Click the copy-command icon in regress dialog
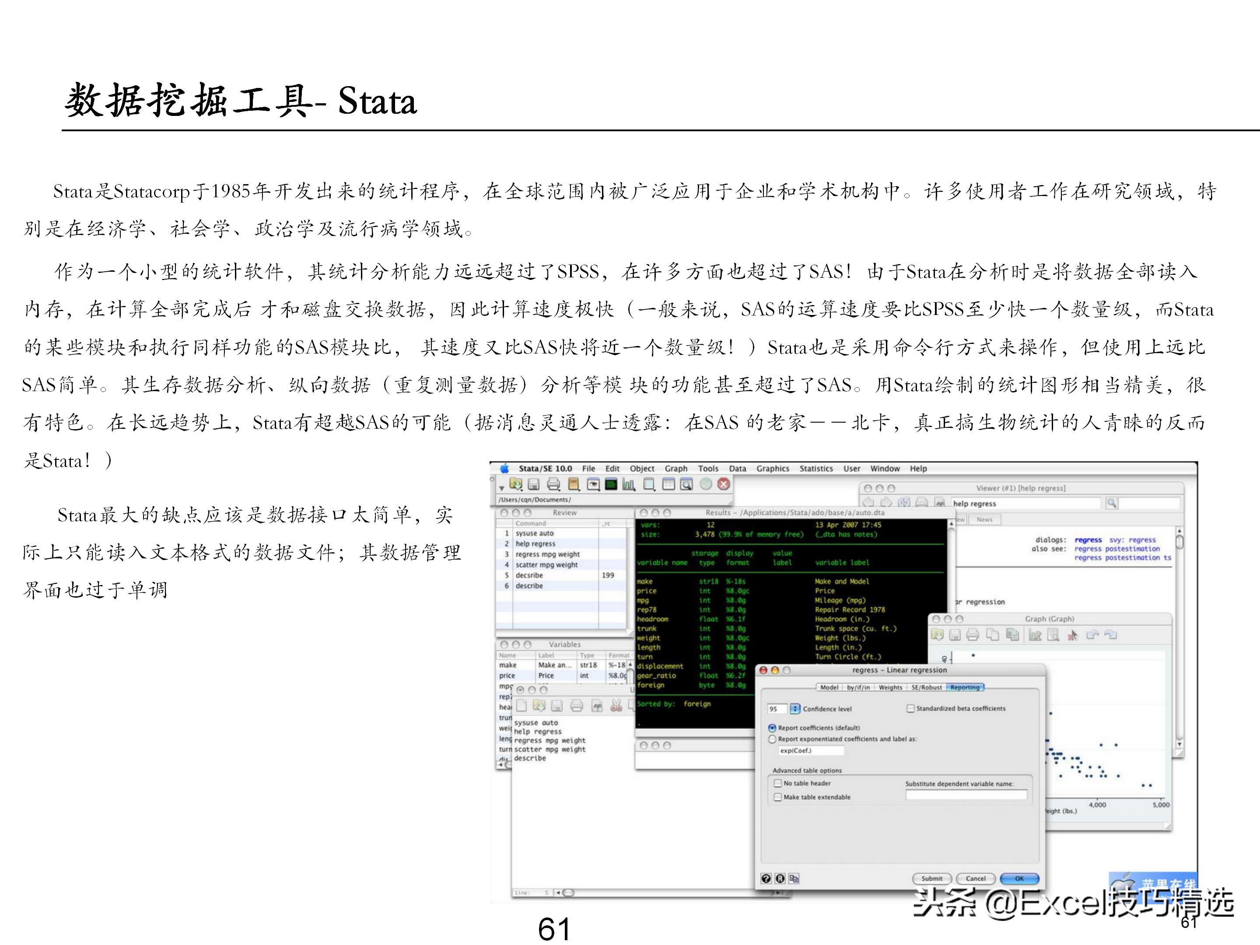 click(x=794, y=878)
